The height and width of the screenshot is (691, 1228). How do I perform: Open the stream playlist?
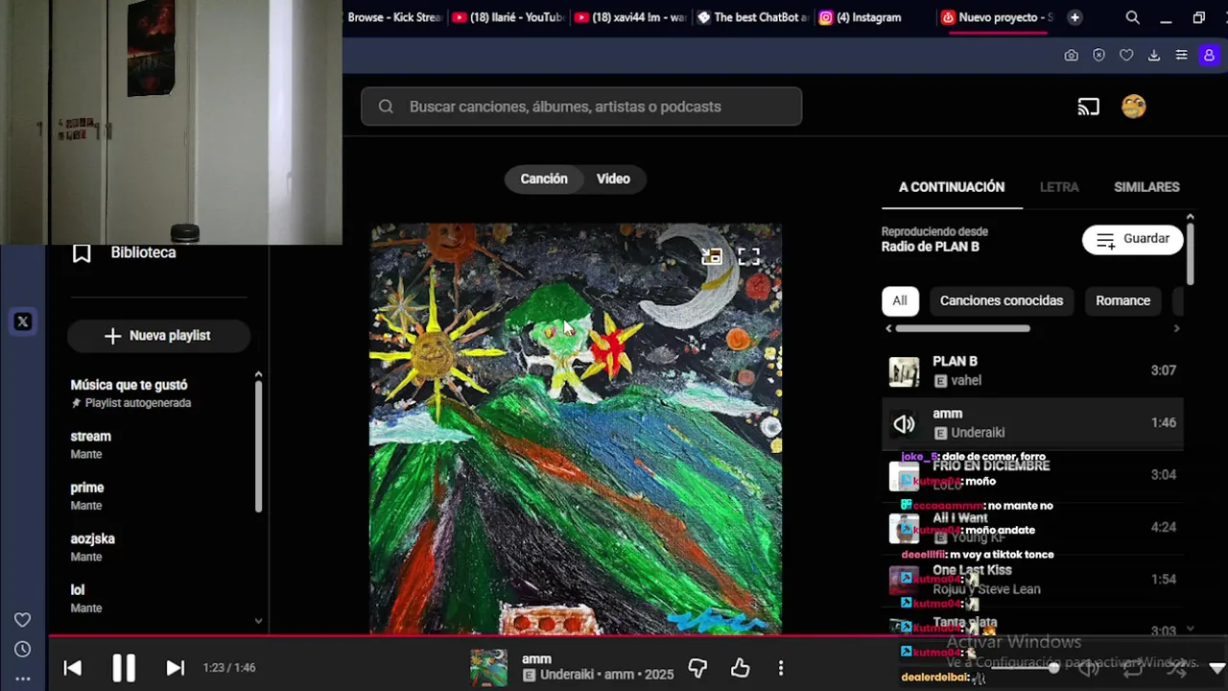pos(90,445)
